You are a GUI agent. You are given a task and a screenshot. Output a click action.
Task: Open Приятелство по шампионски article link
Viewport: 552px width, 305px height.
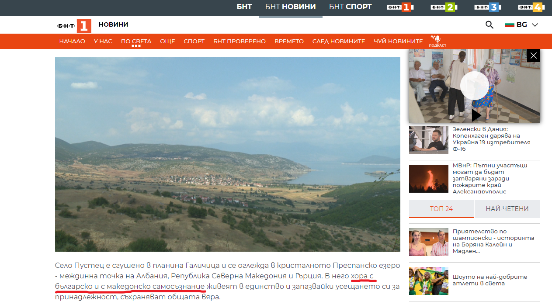pos(493,241)
